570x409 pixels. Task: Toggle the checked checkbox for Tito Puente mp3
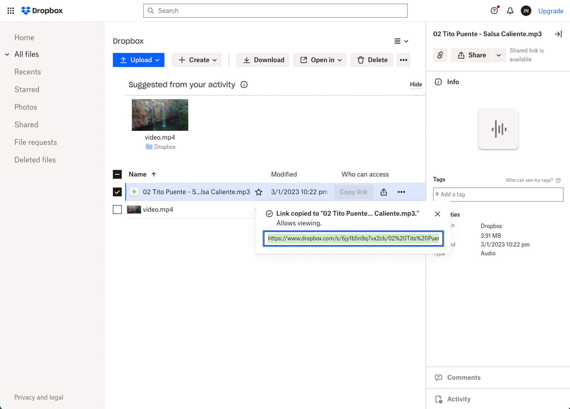117,192
